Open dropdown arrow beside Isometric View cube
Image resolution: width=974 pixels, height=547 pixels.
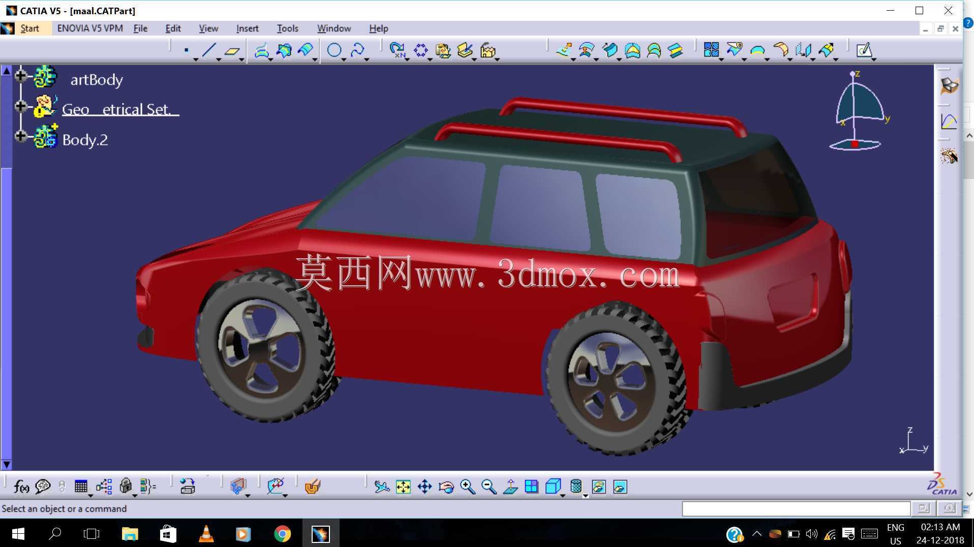563,495
